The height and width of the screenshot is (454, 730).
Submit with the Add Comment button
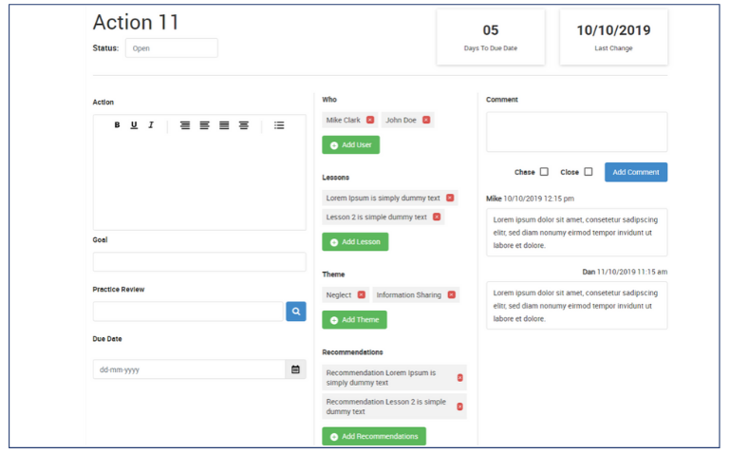636,172
